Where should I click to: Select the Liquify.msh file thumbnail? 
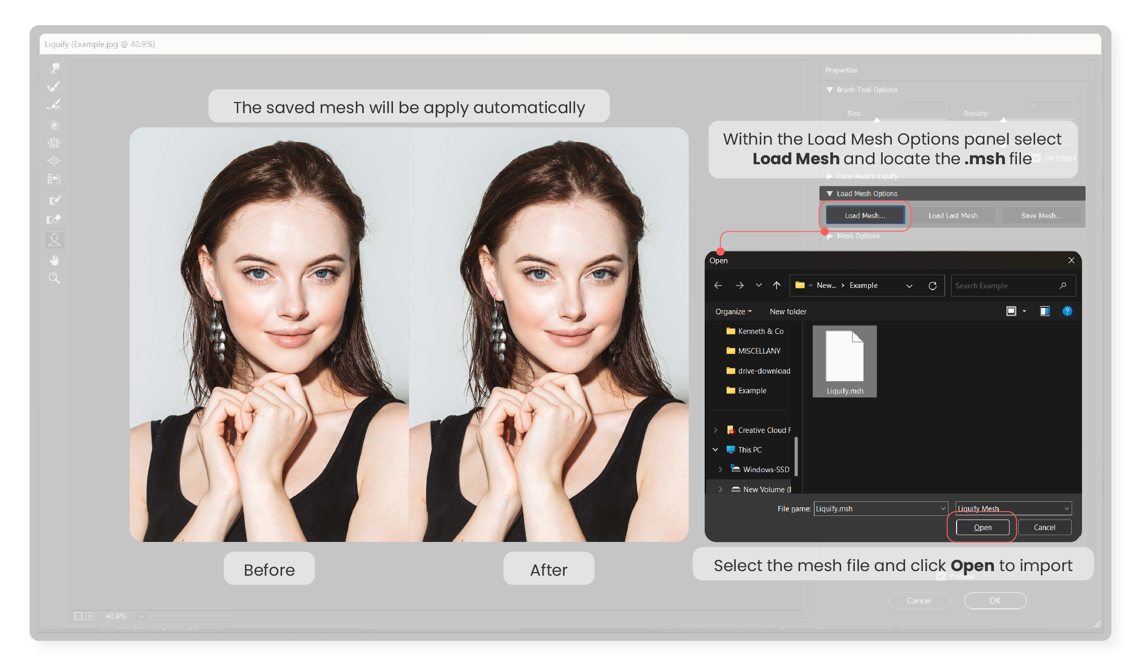[845, 361]
